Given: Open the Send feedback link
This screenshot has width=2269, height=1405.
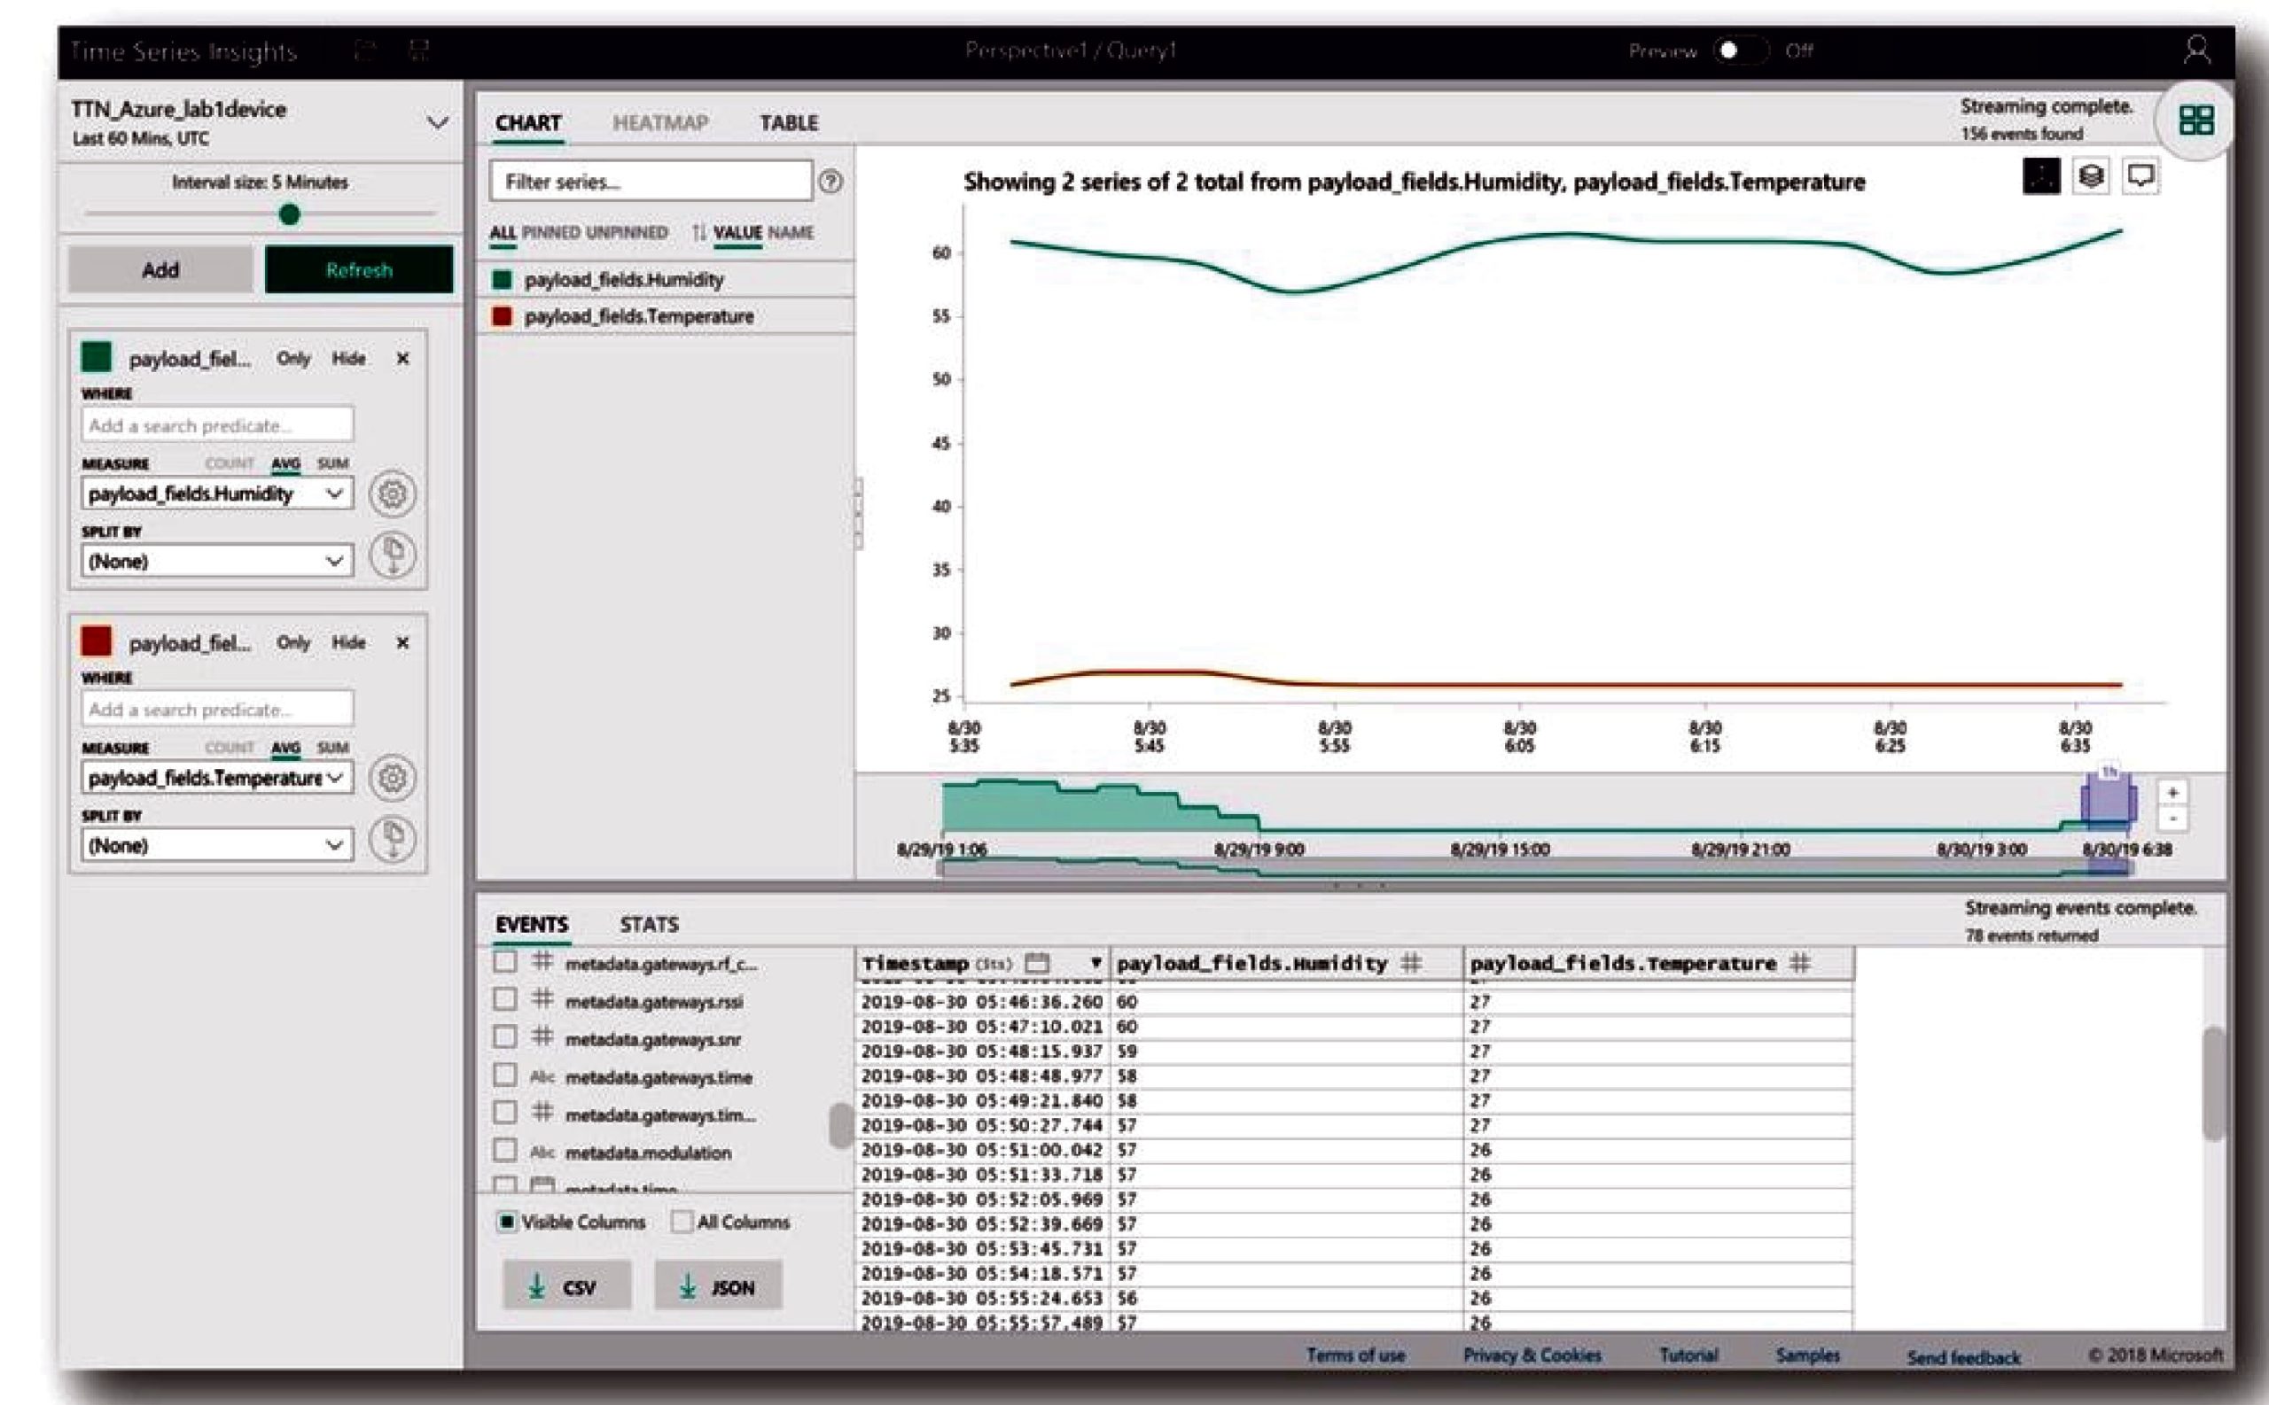Looking at the screenshot, I should (1963, 1358).
